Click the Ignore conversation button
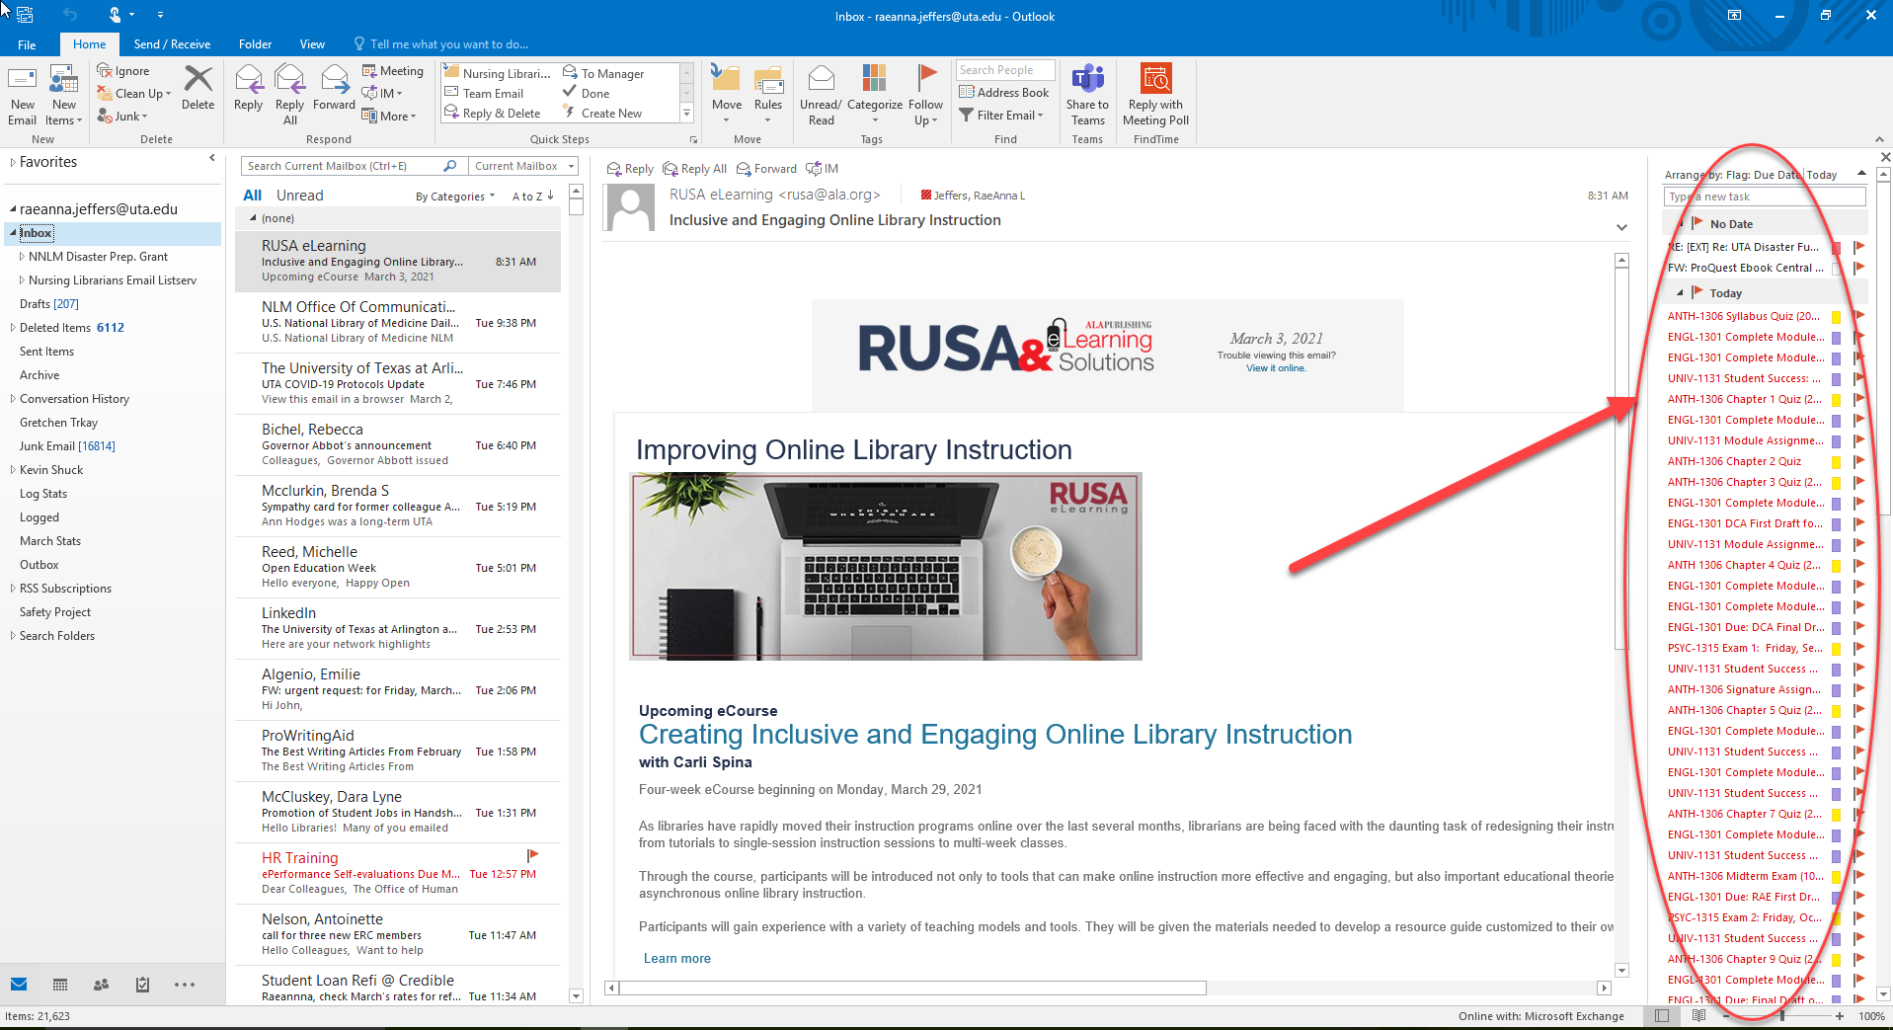This screenshot has width=1893, height=1030. tap(123, 71)
